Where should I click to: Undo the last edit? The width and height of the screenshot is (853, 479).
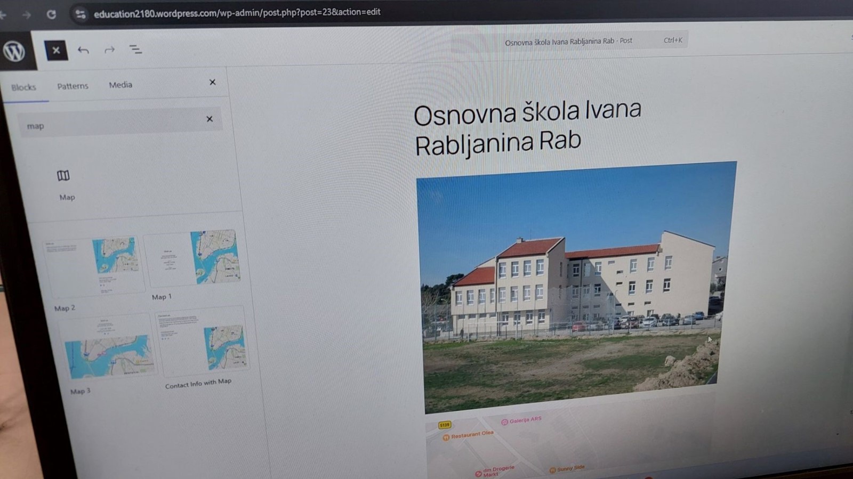click(x=83, y=50)
